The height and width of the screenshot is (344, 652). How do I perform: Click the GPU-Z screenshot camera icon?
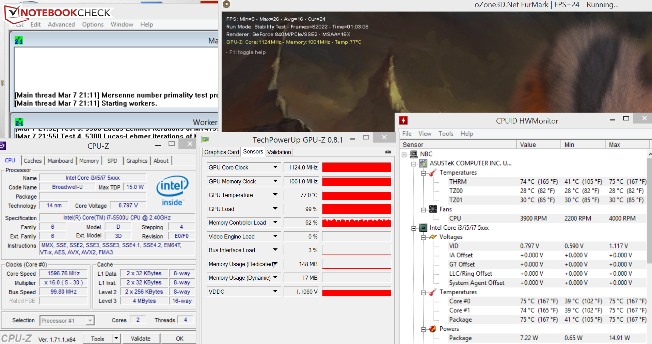(388, 152)
